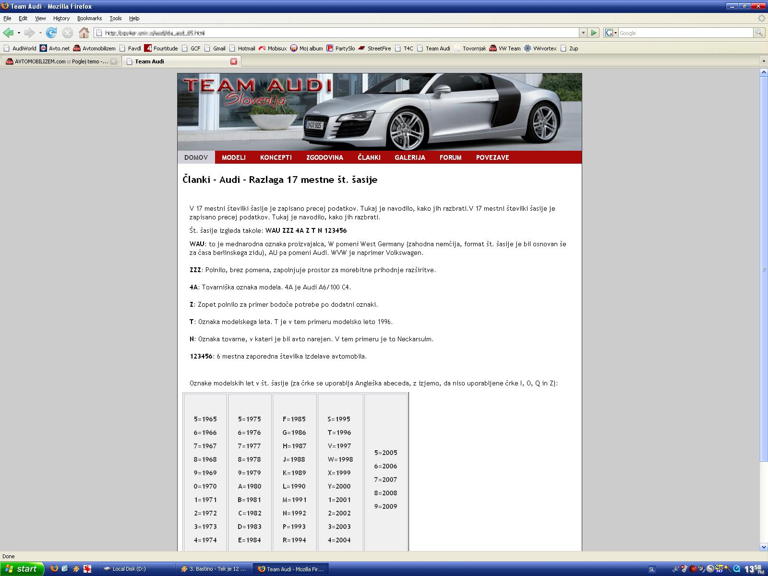768x576 pixels.
Task: Go forward with the Forward arrow
Action: click(x=29, y=33)
